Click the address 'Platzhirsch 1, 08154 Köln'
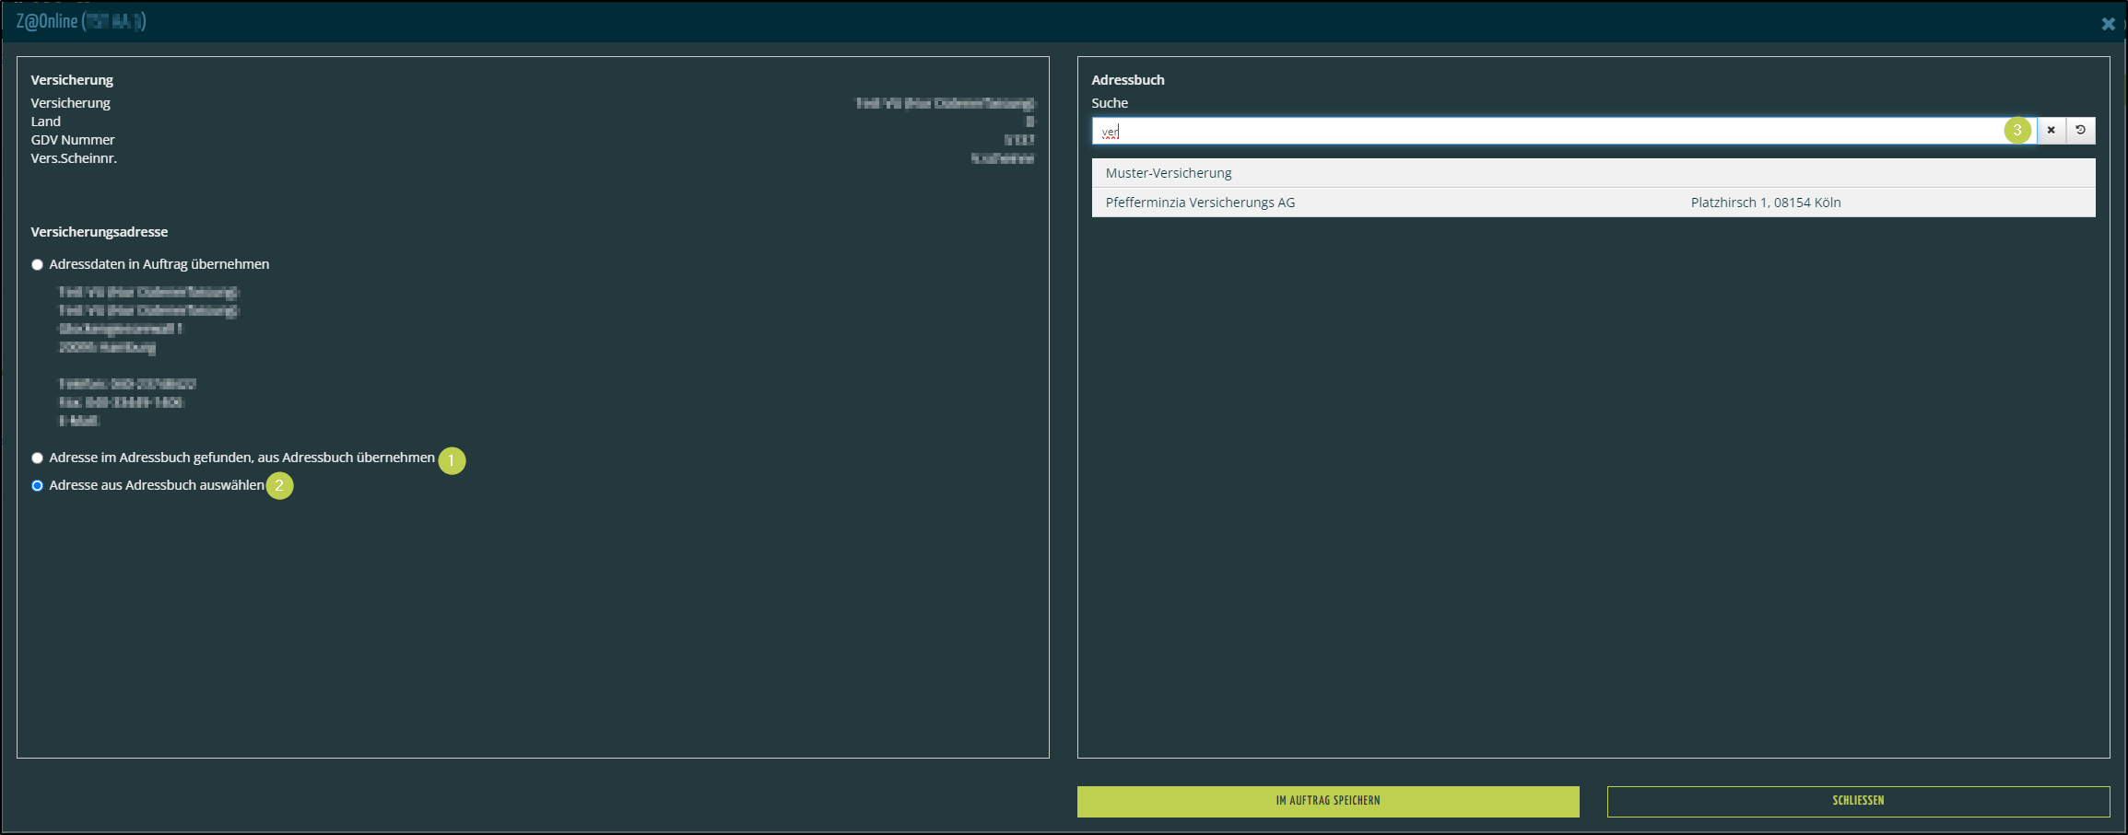The width and height of the screenshot is (2128, 835). click(1765, 203)
